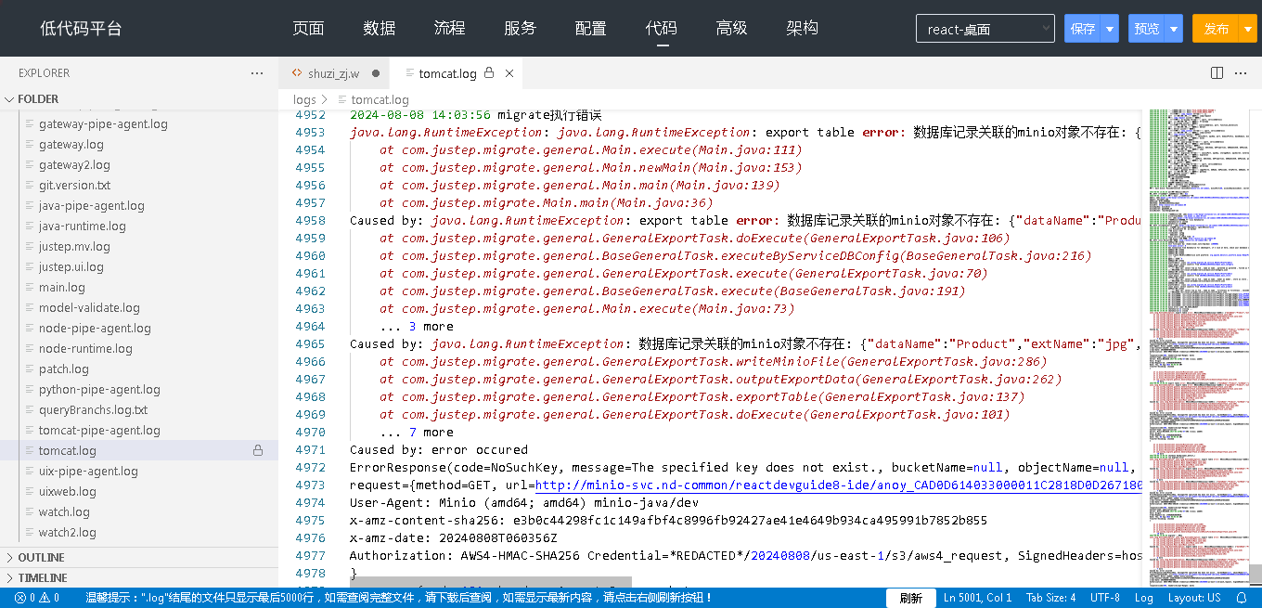The width and height of the screenshot is (1262, 608).
Task: Open the notifications bell in status bar
Action: pyautogui.click(x=1242, y=598)
